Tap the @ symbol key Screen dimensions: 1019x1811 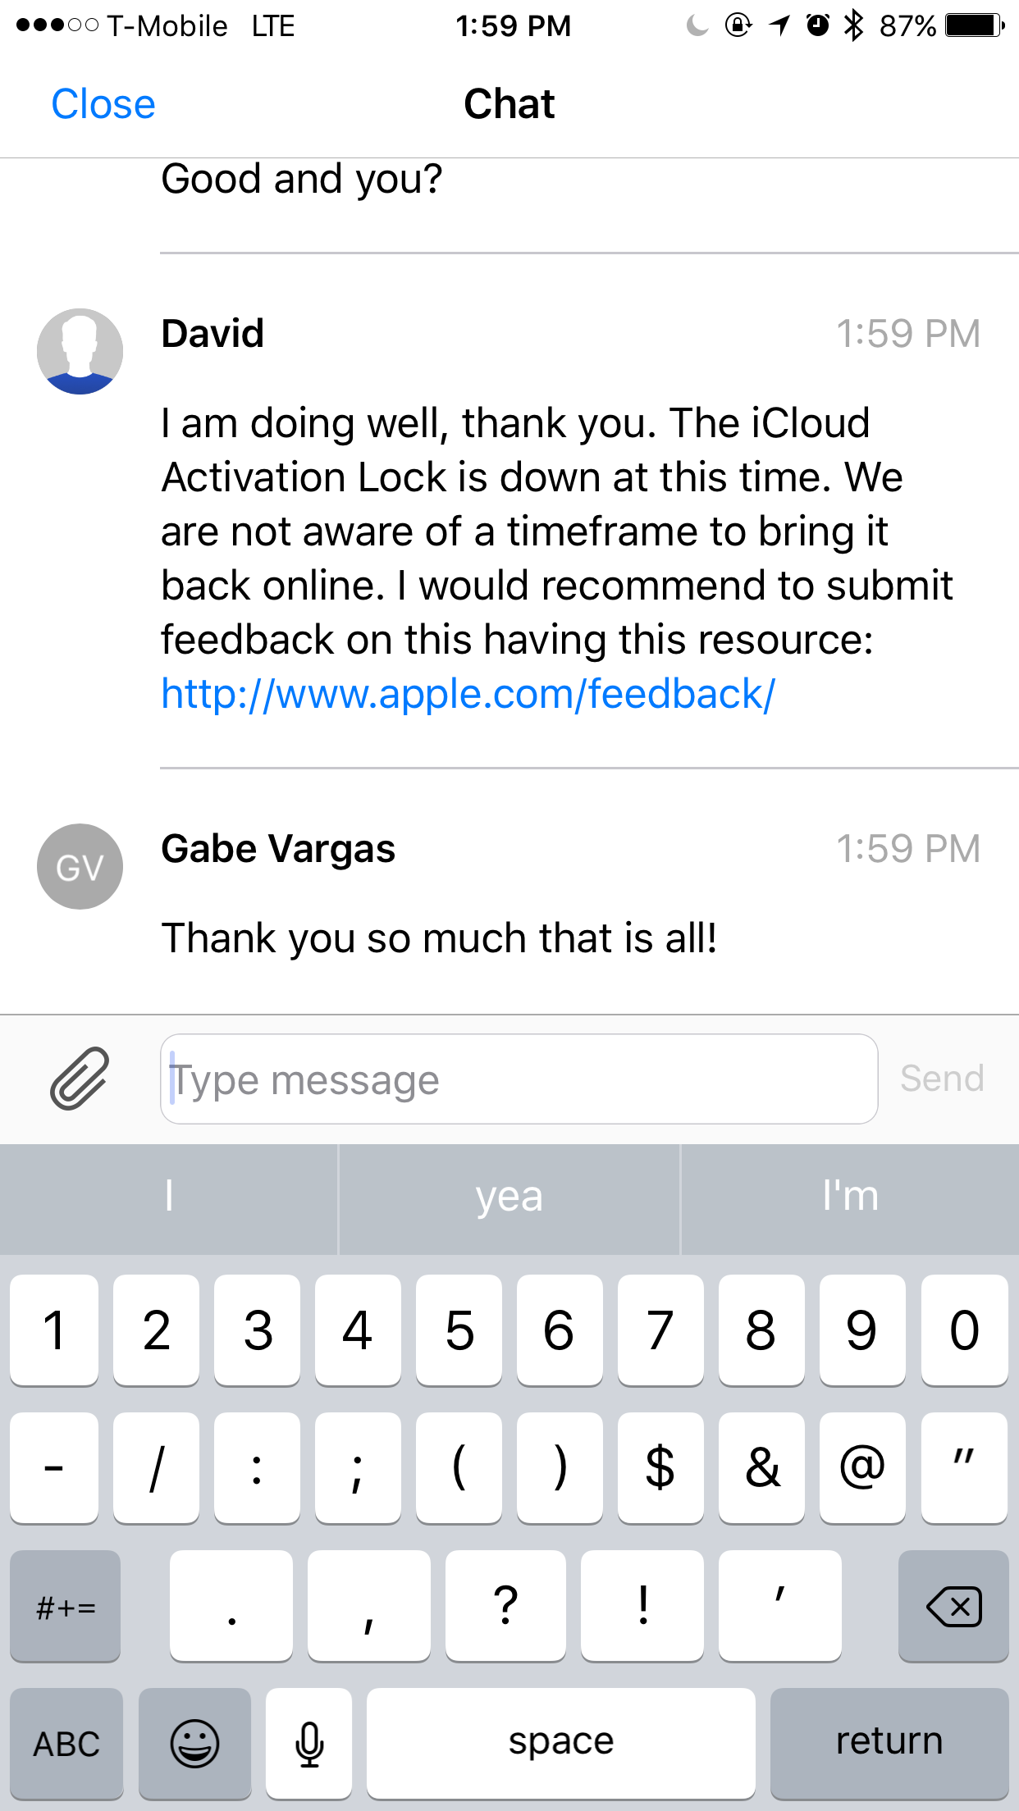862,1467
